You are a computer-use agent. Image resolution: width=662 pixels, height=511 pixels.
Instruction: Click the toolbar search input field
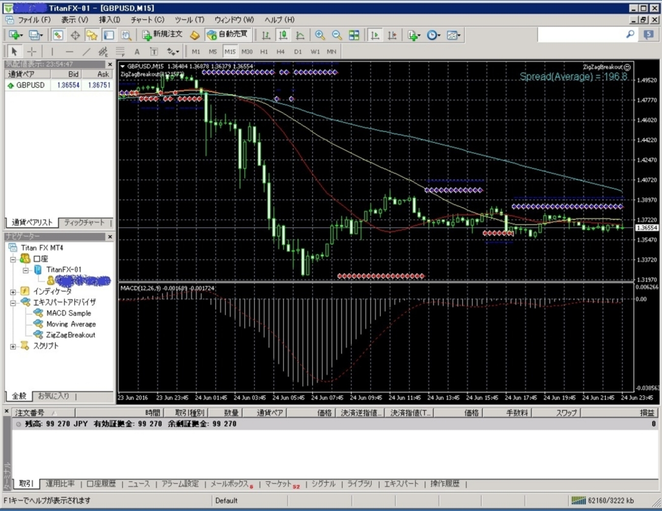pos(581,35)
